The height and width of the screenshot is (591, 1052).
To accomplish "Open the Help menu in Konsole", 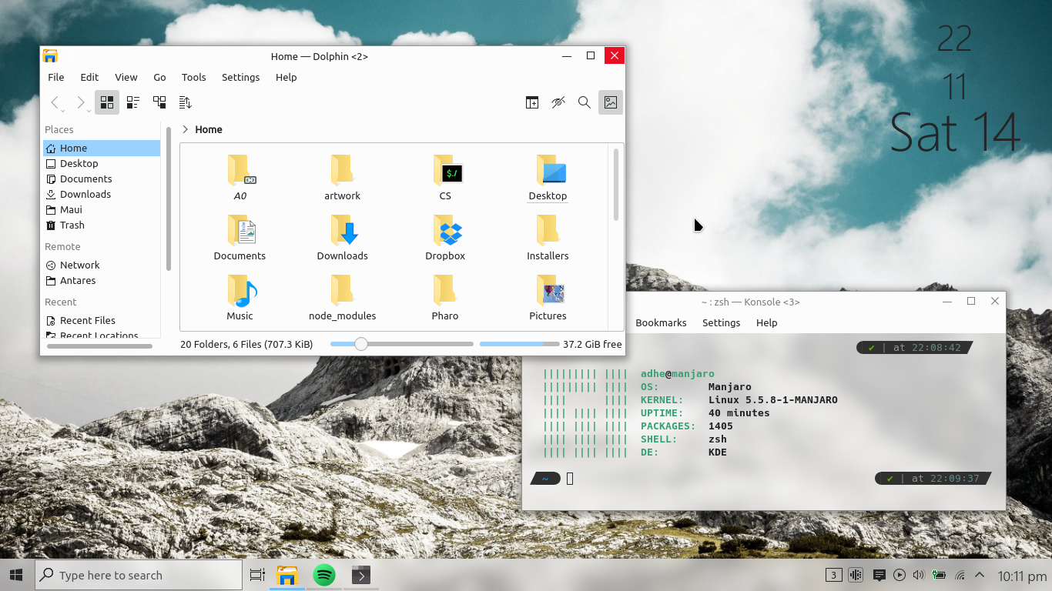I will pos(767,322).
